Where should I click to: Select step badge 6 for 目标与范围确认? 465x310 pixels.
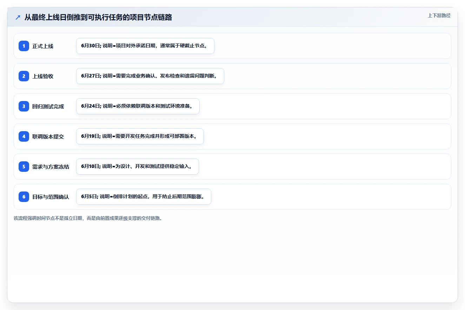(24, 197)
